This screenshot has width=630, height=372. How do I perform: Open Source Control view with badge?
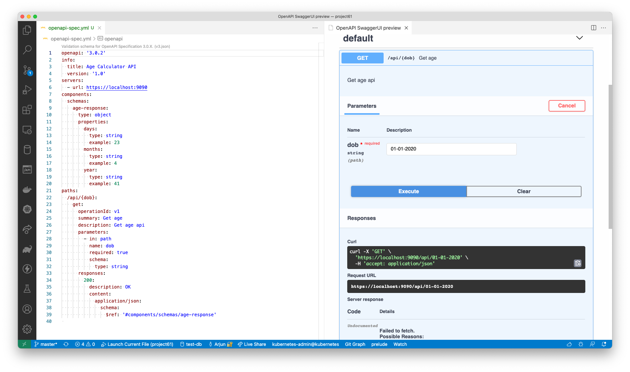(27, 70)
